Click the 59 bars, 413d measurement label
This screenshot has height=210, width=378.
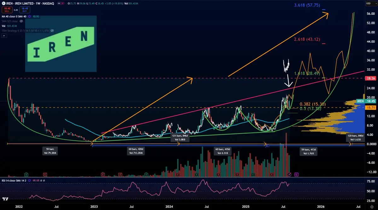pos(308,151)
